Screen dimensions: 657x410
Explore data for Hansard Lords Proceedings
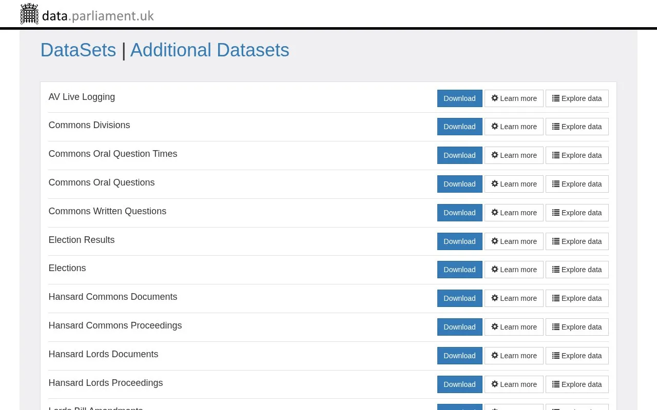[577, 384]
